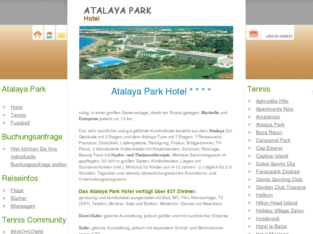Open the Tennis link under Atalaya Park
This screenshot has width=313, height=234.
(x=19, y=115)
